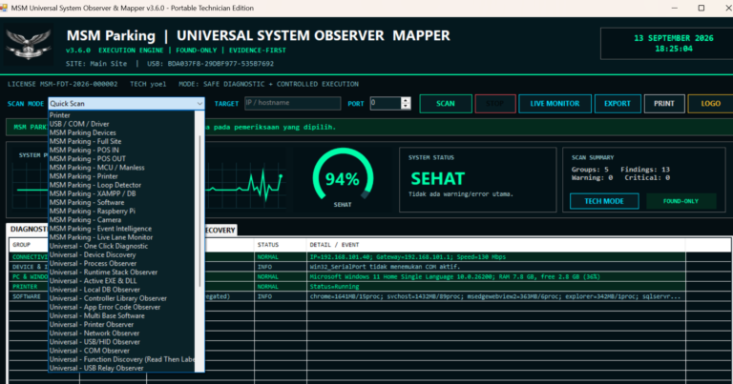The height and width of the screenshot is (384, 733).
Task: Pick 'MSM Parking - Camera' scan mode
Action: point(85,220)
